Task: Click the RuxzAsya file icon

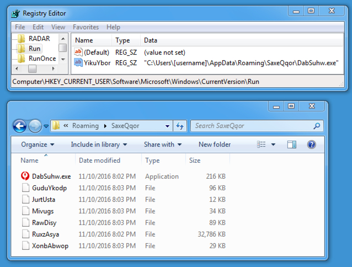Action: click(x=25, y=234)
